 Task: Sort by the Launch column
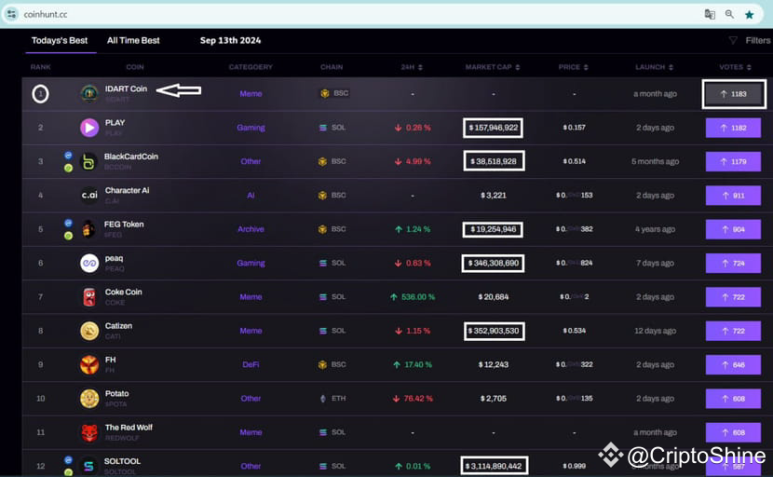click(654, 67)
